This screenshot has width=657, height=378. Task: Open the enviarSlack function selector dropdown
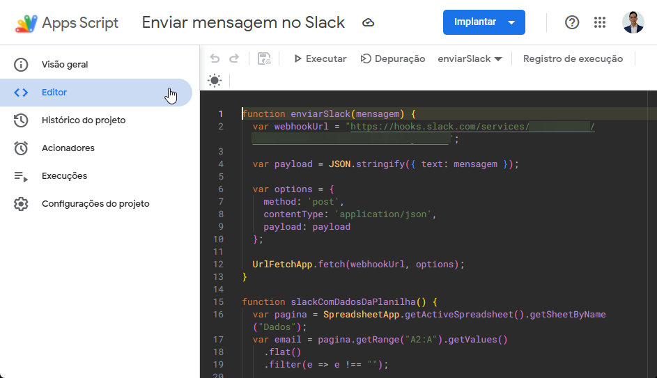pos(470,59)
